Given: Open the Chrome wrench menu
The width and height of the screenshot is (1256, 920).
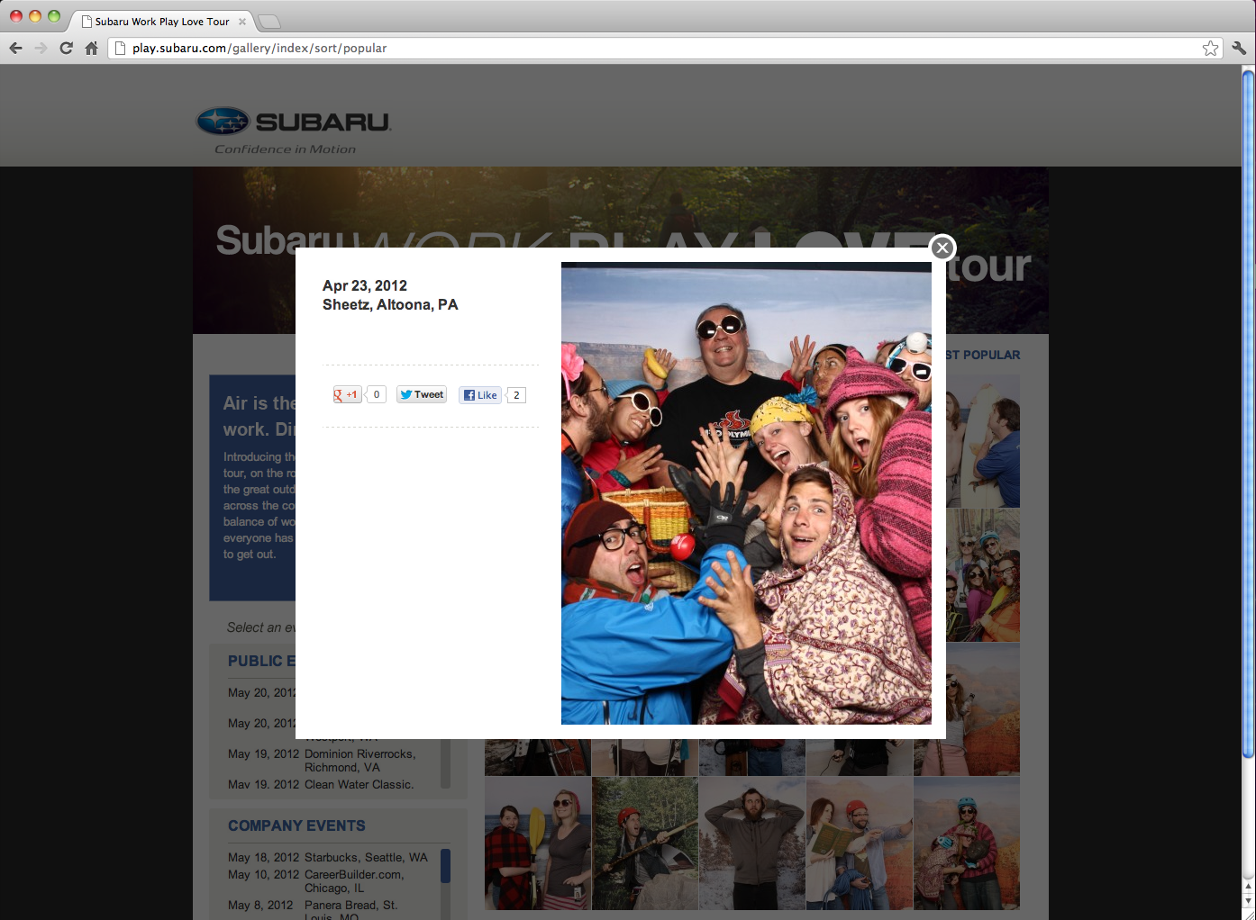Looking at the screenshot, I should pyautogui.click(x=1239, y=48).
